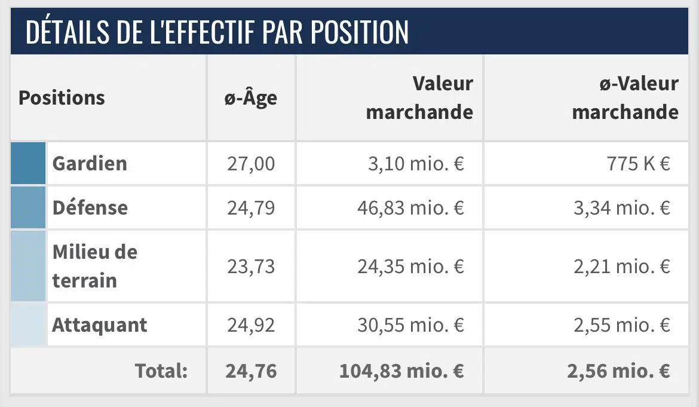Click the Positions column header

coord(62,97)
